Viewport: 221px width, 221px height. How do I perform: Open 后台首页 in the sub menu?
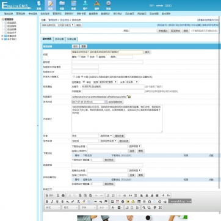point(129,13)
